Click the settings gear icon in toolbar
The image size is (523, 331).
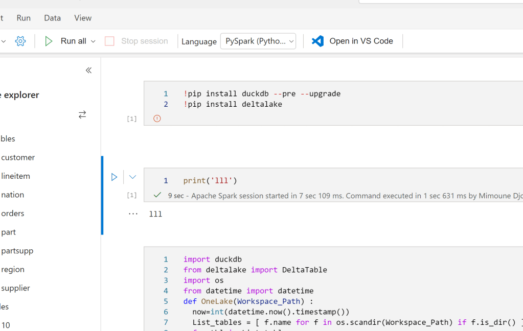click(x=20, y=41)
